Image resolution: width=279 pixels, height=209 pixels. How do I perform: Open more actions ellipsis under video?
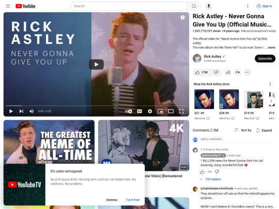(247, 72)
